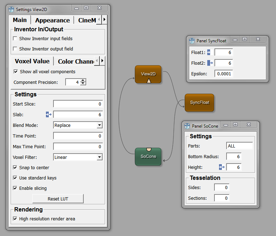
Task: Click the triangle connector under View2D
Action: (149, 81)
